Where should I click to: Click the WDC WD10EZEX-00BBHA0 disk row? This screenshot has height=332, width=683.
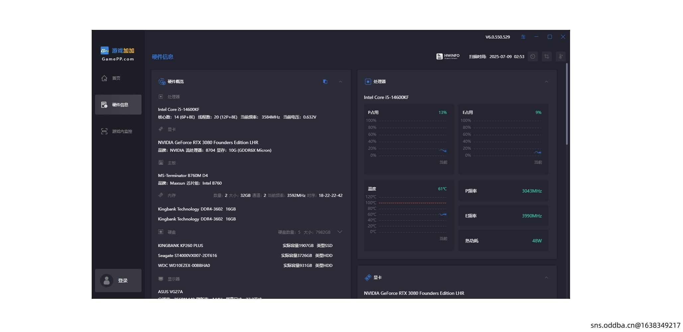(245, 266)
